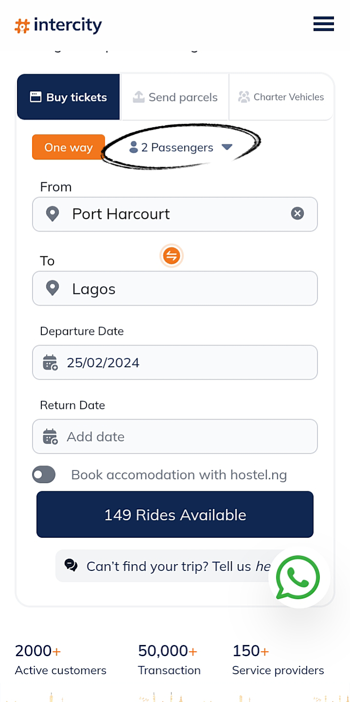Viewport: 350px width, 702px height.
Task: Clear the Port Harcourt field
Action: [297, 214]
